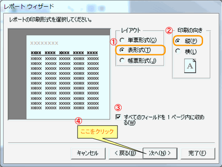Viewport: 222px width, 167px height.
Task: Click the レポート ウィザード title bar
Action: click(x=111, y=7)
